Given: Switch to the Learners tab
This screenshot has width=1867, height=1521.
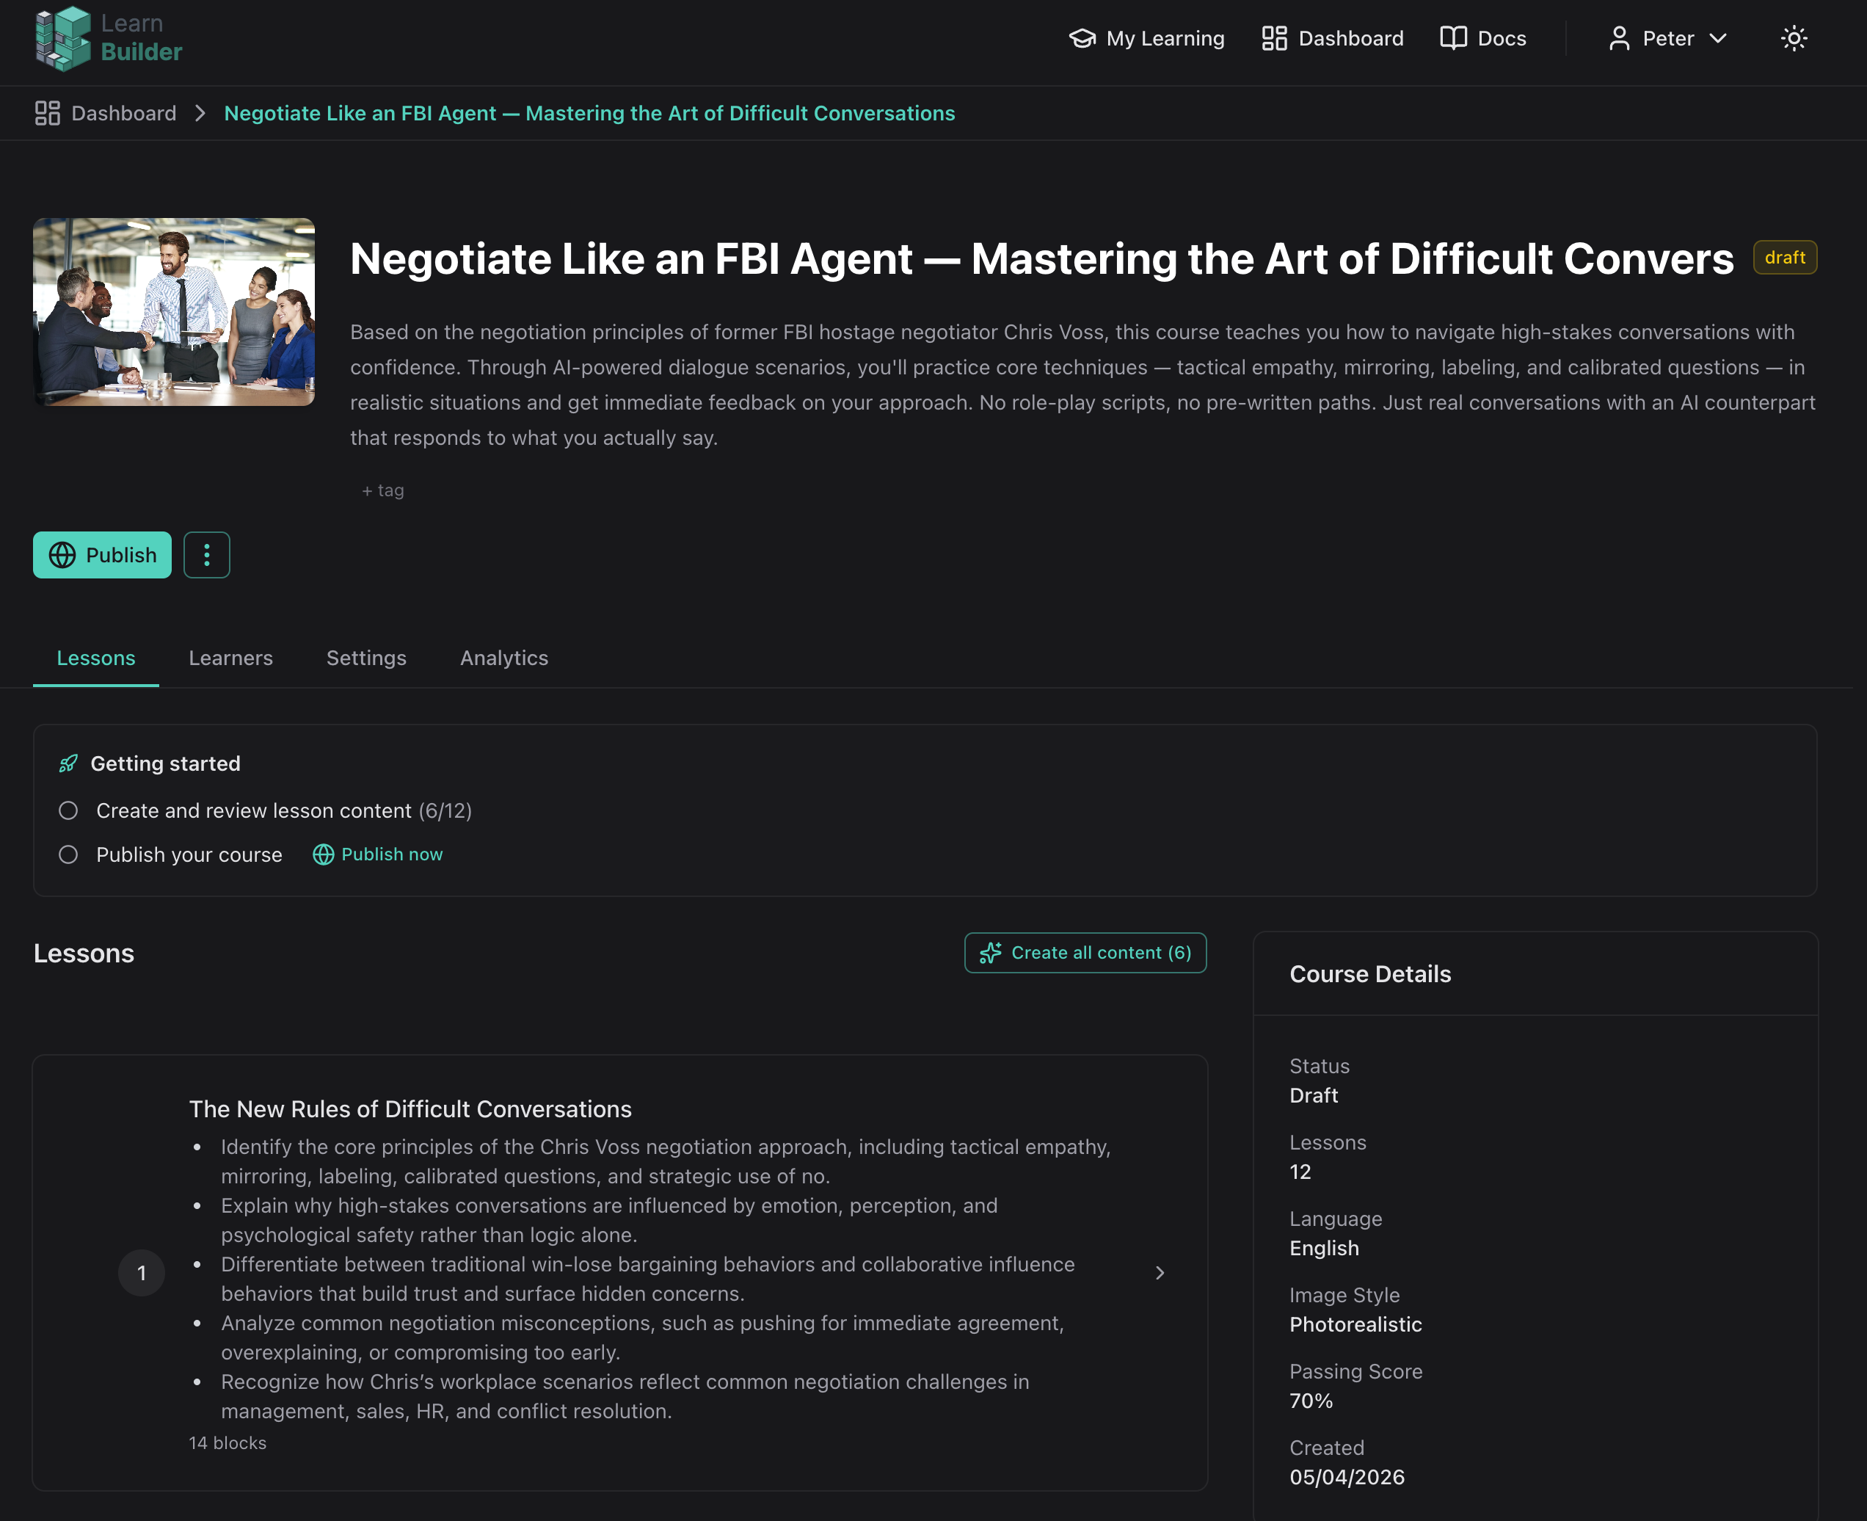Looking at the screenshot, I should click(230, 658).
